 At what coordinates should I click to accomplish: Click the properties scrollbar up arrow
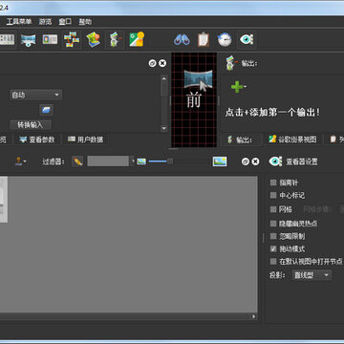pos(164,78)
